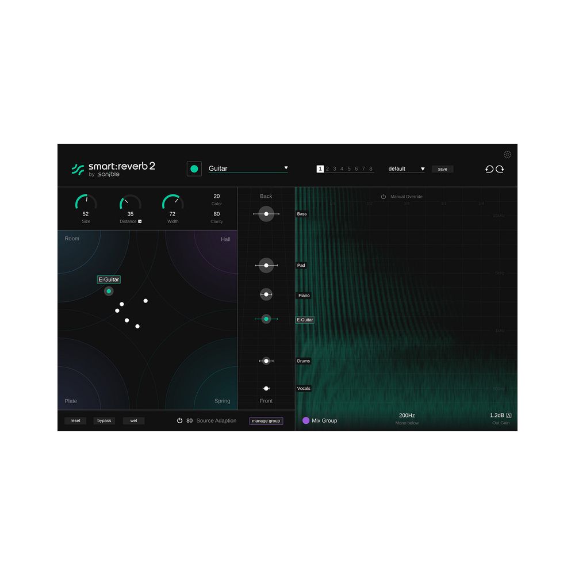Click the green learn record button
Image resolution: width=575 pixels, height=575 pixels.
click(194, 168)
